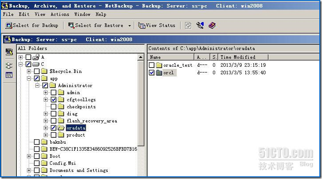Click the cfgtoollogs folder icon
Image resolution: width=322 pixels, height=179 pixels.
point(61,100)
